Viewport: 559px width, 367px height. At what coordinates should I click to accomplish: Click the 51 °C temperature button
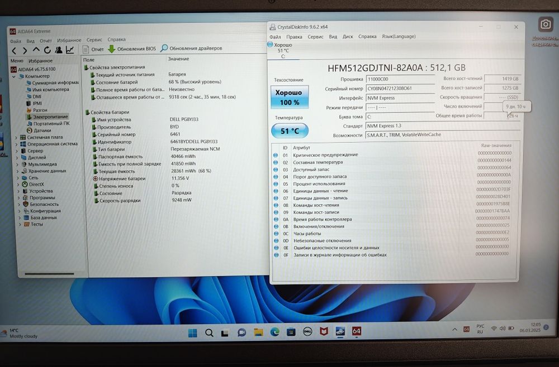[290, 131]
